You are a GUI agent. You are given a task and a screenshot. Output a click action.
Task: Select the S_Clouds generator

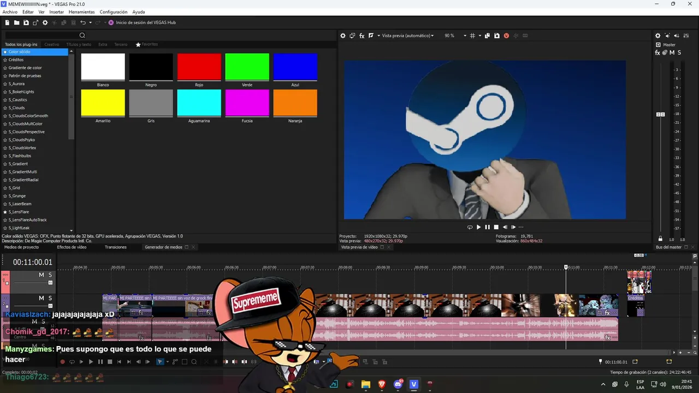(x=17, y=108)
